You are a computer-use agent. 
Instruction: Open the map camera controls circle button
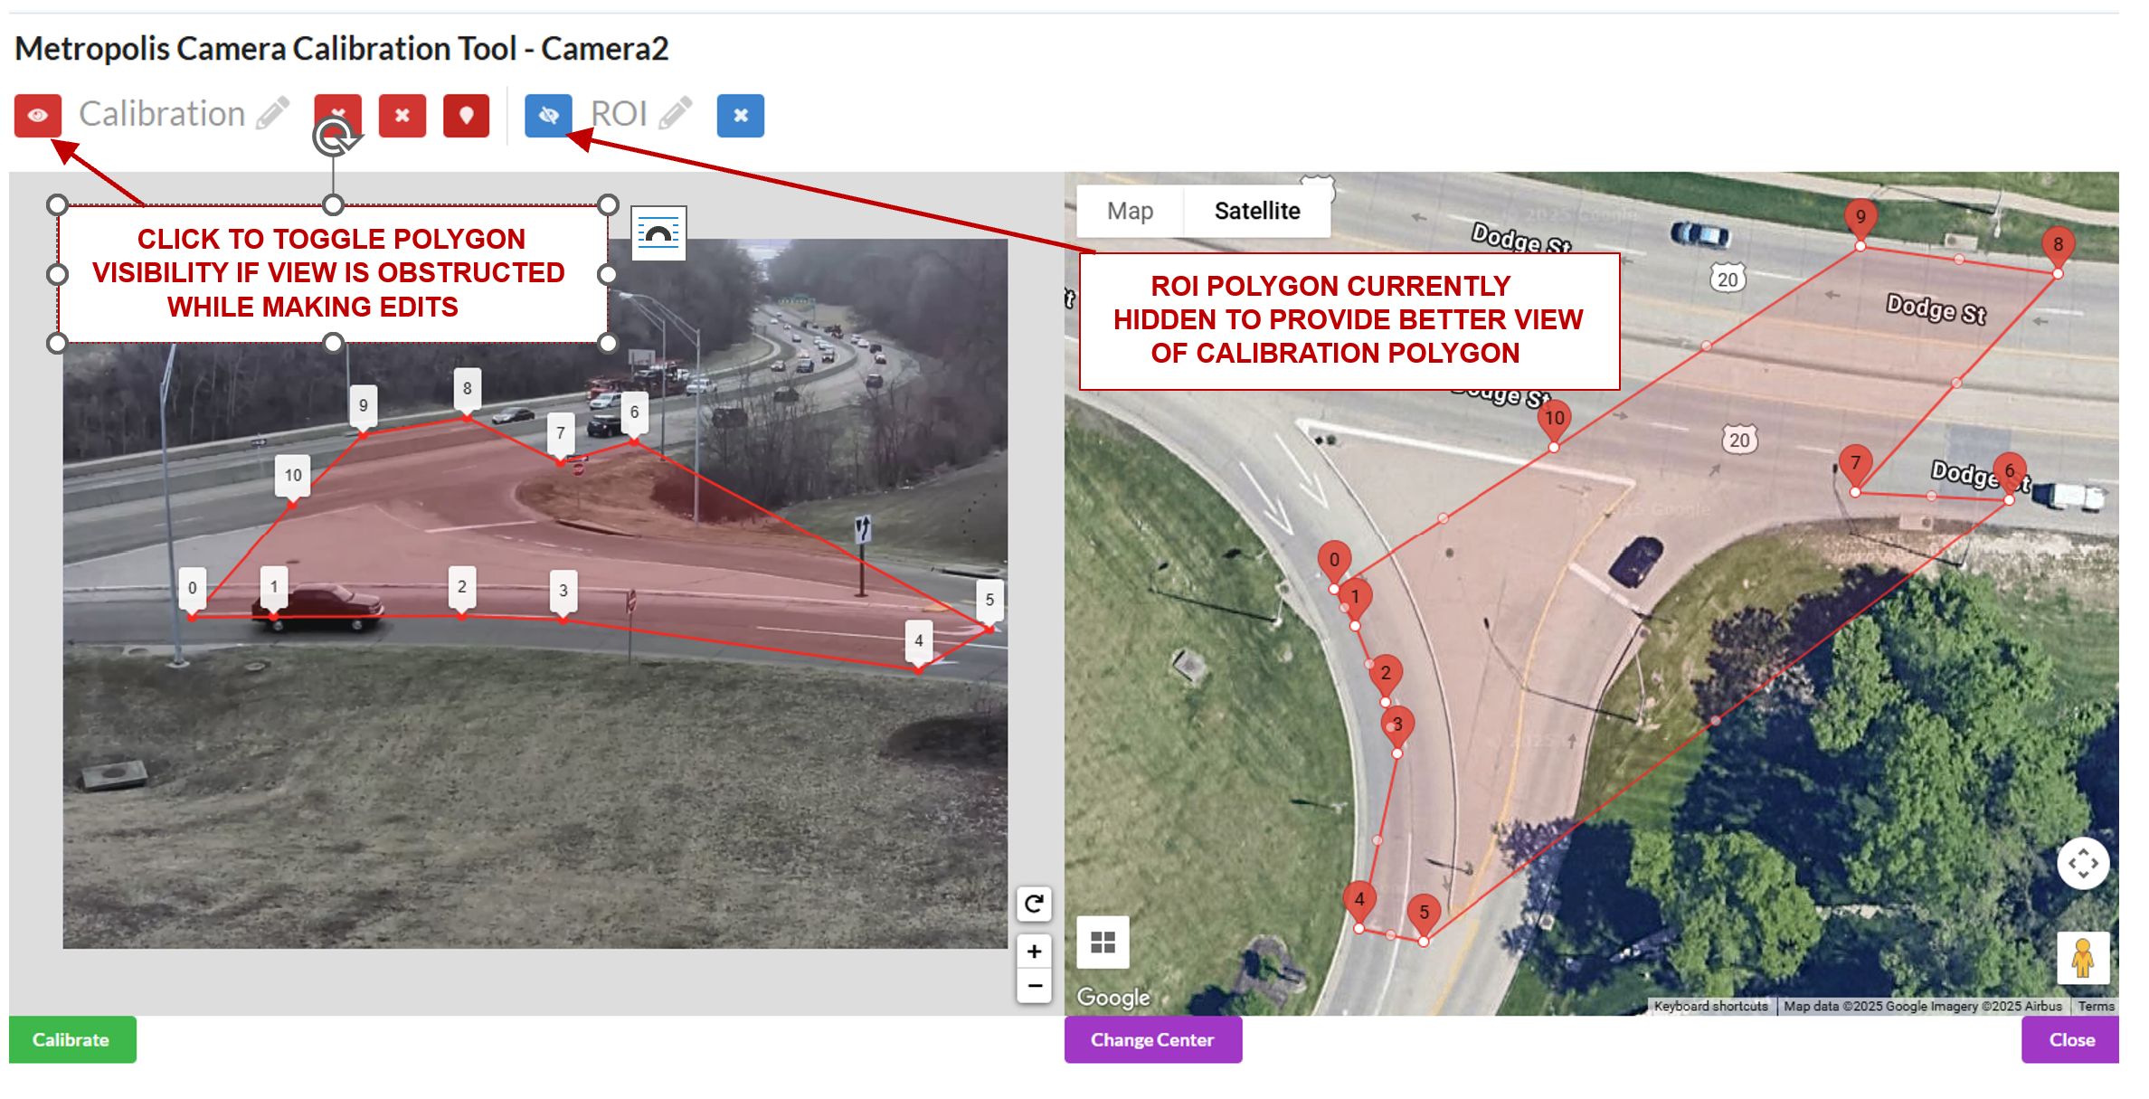pos(2082,864)
